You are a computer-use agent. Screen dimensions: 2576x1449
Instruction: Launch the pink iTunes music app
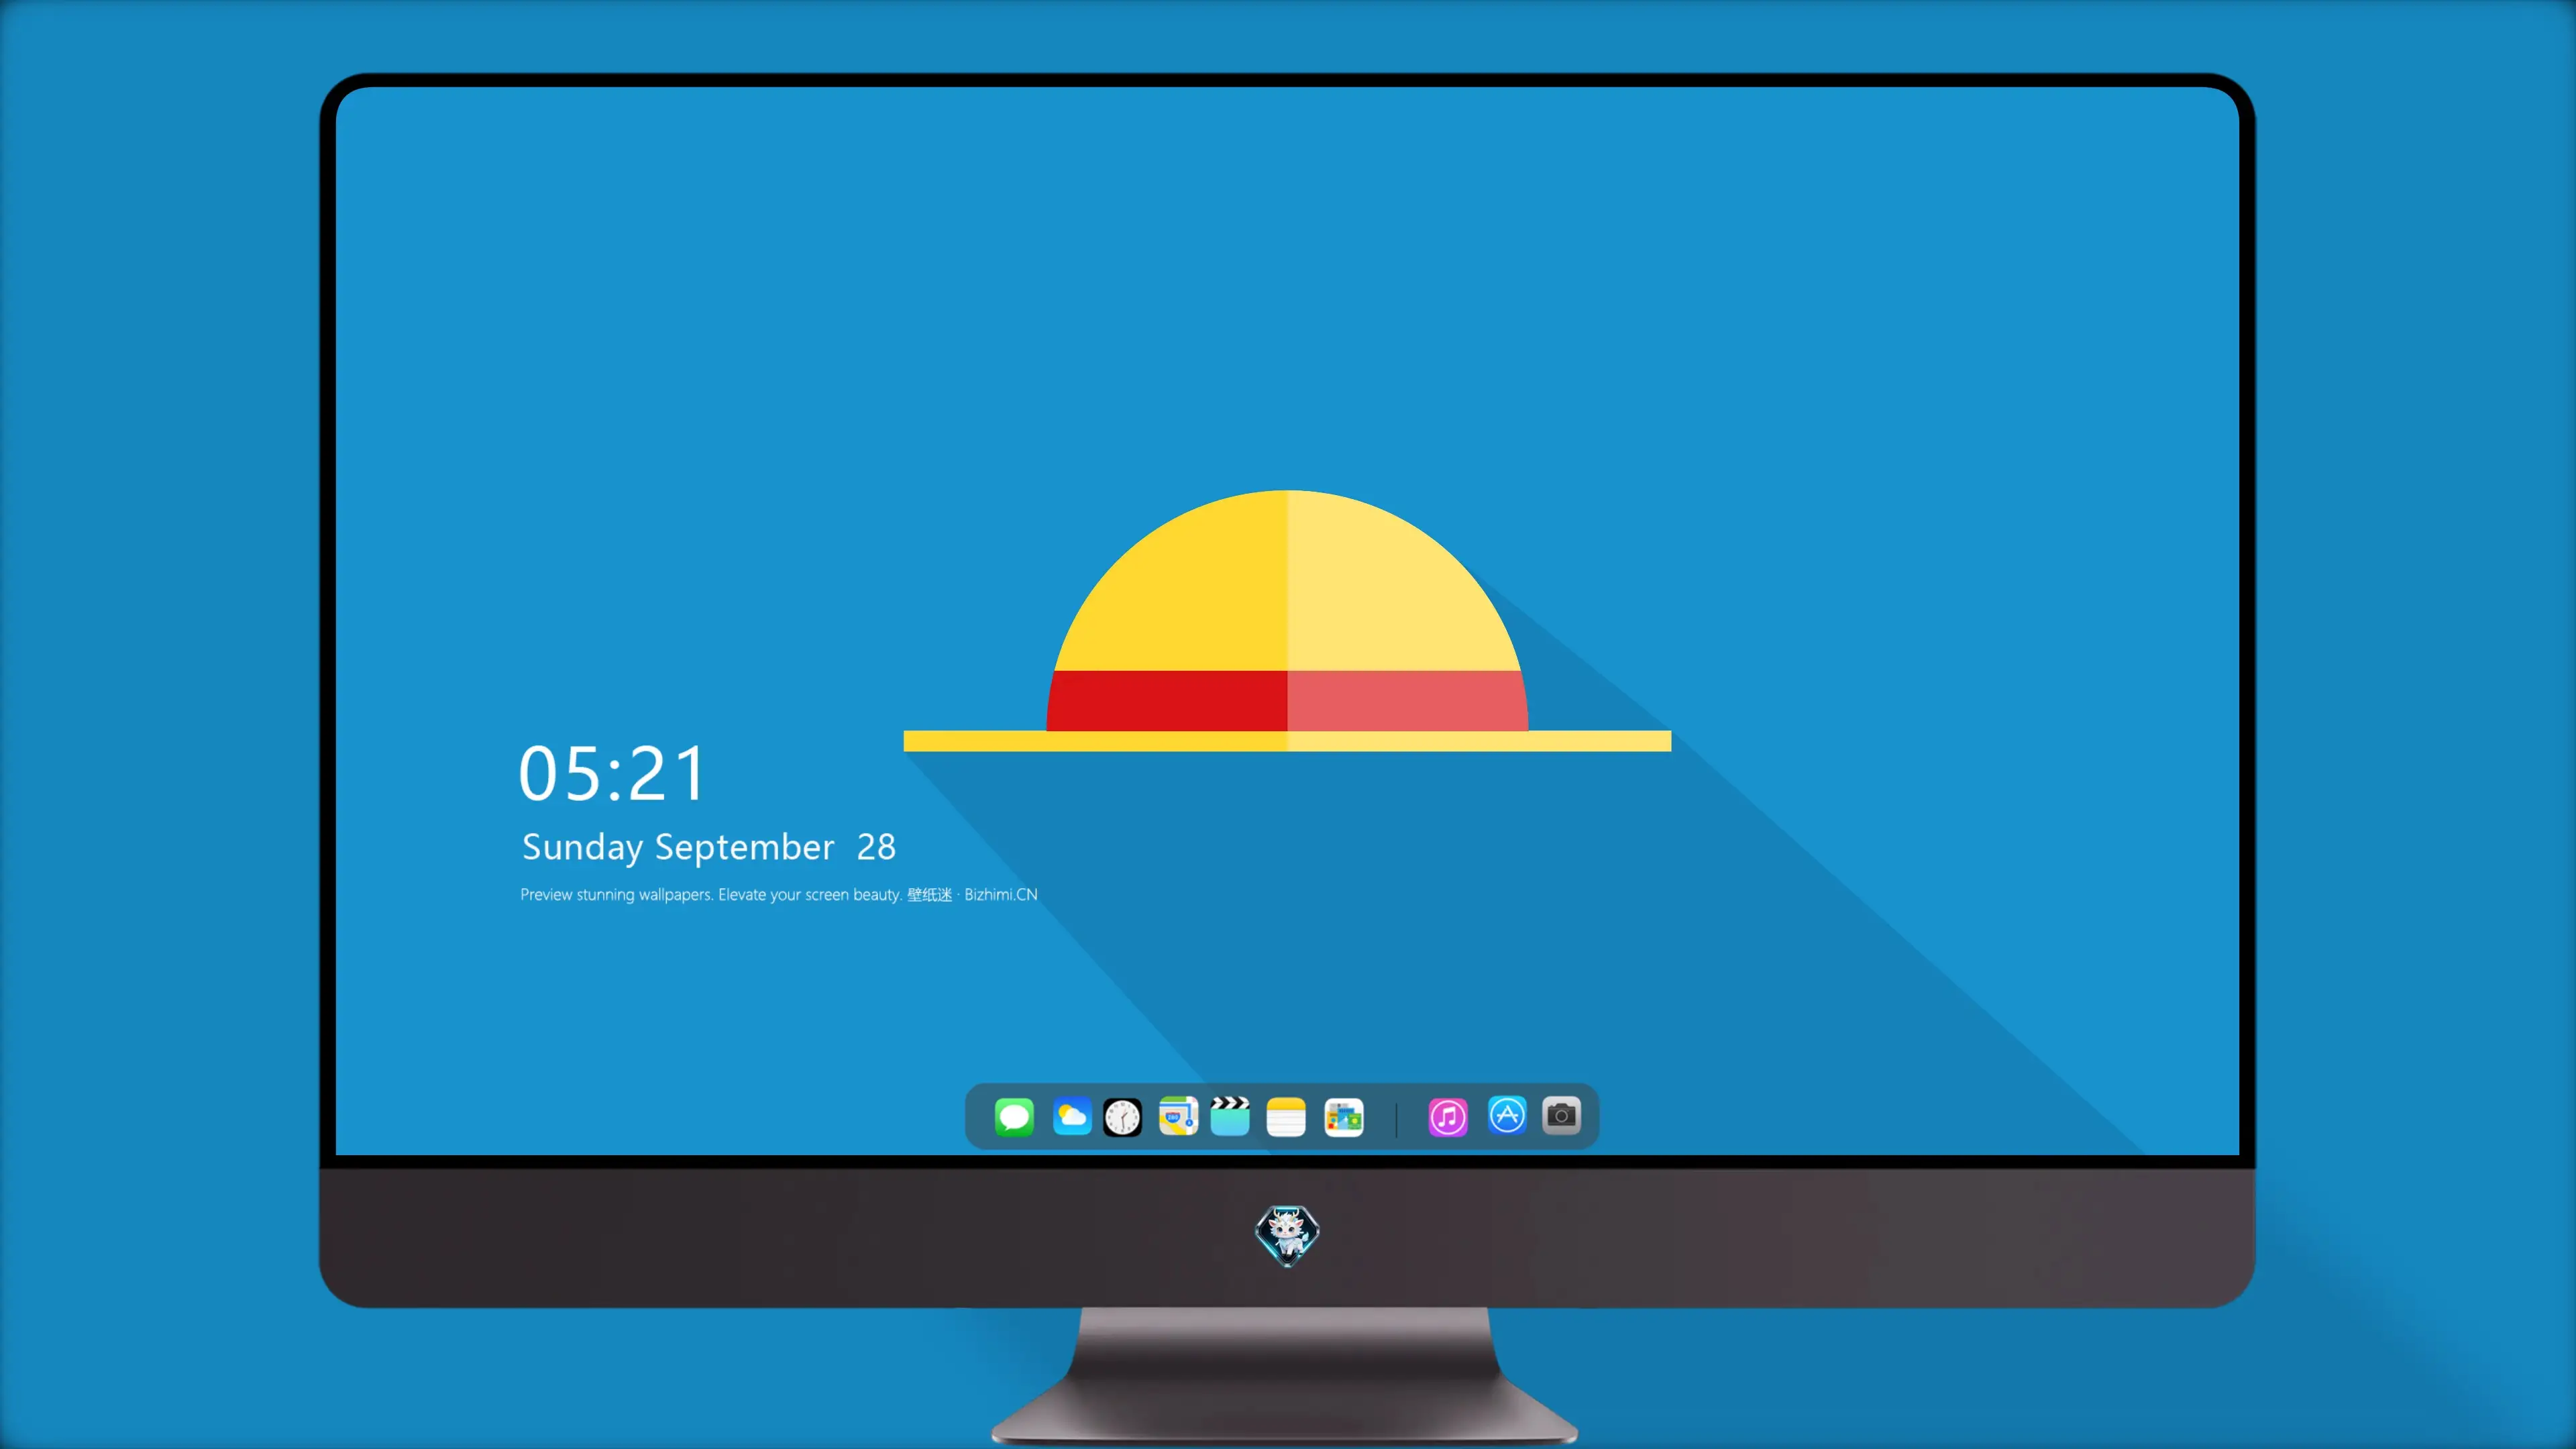coord(1448,1117)
